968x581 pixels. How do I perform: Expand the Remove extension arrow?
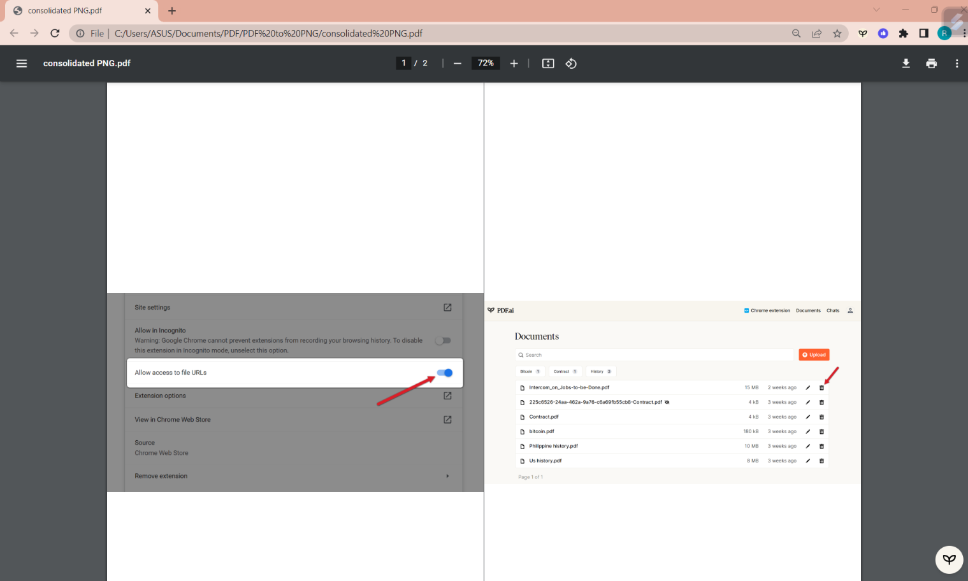[x=447, y=476]
